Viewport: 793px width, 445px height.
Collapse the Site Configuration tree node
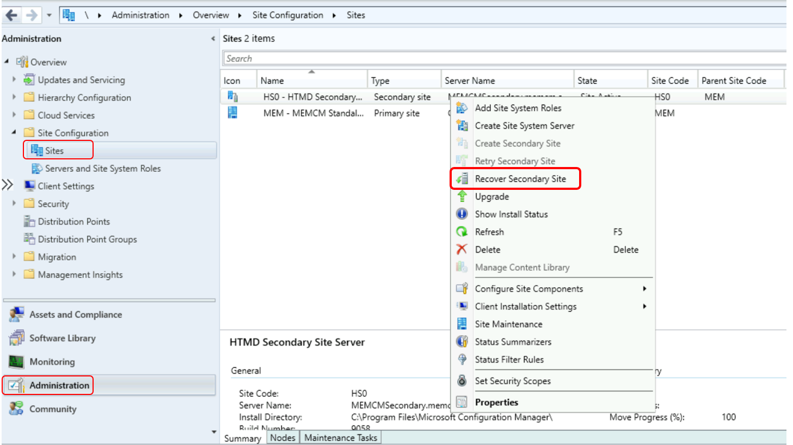coord(13,132)
